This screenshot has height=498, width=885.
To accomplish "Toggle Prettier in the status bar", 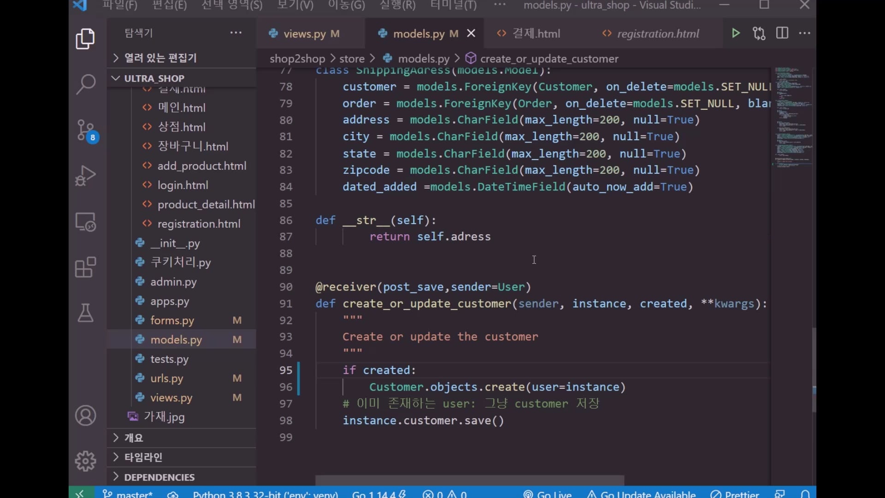I will coord(735,494).
